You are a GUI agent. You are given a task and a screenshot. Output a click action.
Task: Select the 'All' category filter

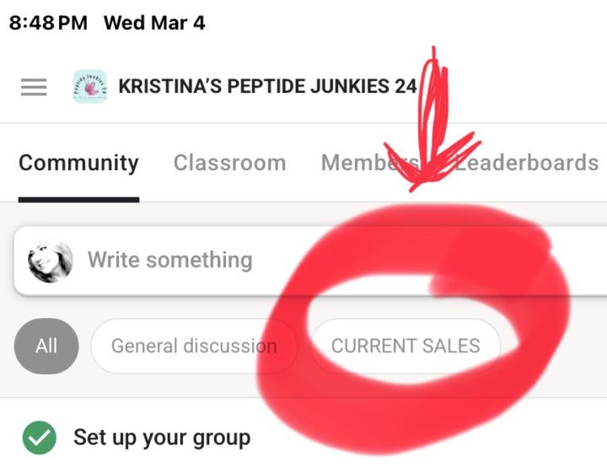tap(46, 346)
